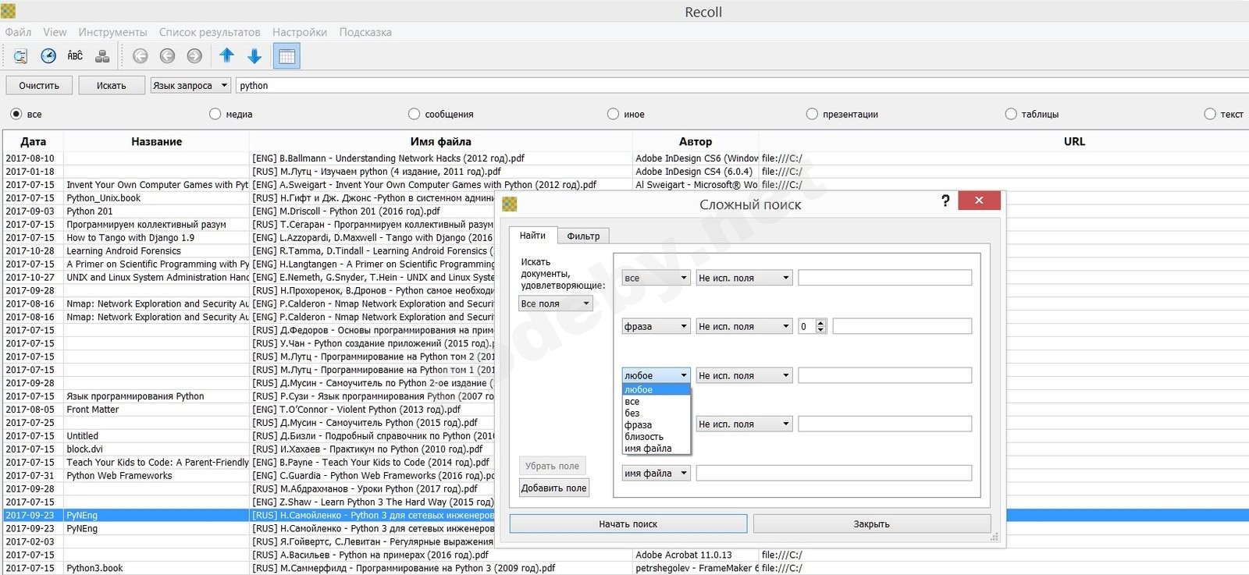
Task: Click the blue sort-ascending up arrow
Action: tap(226, 56)
